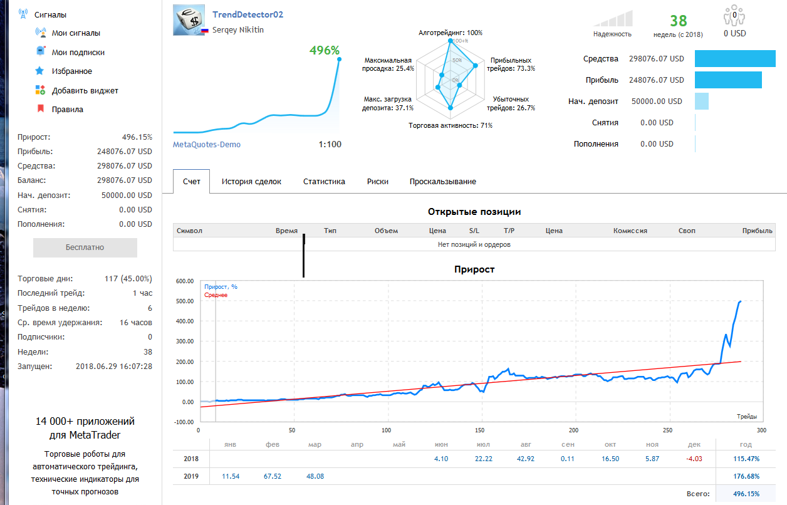Sort positions by Прибыль column header
This screenshot has height=505, width=787.
(x=757, y=231)
